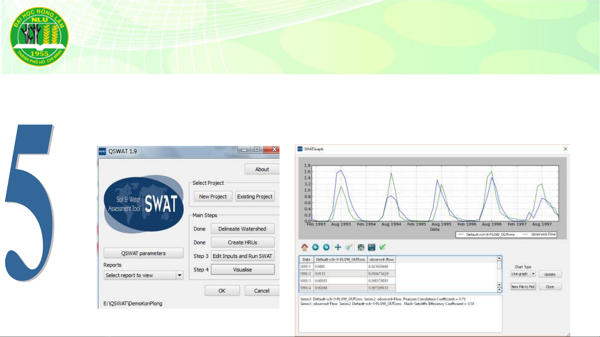Viewport: 600px width, 337px height.
Task: Maximize the QSWAT 1.9 window
Action: click(257, 150)
